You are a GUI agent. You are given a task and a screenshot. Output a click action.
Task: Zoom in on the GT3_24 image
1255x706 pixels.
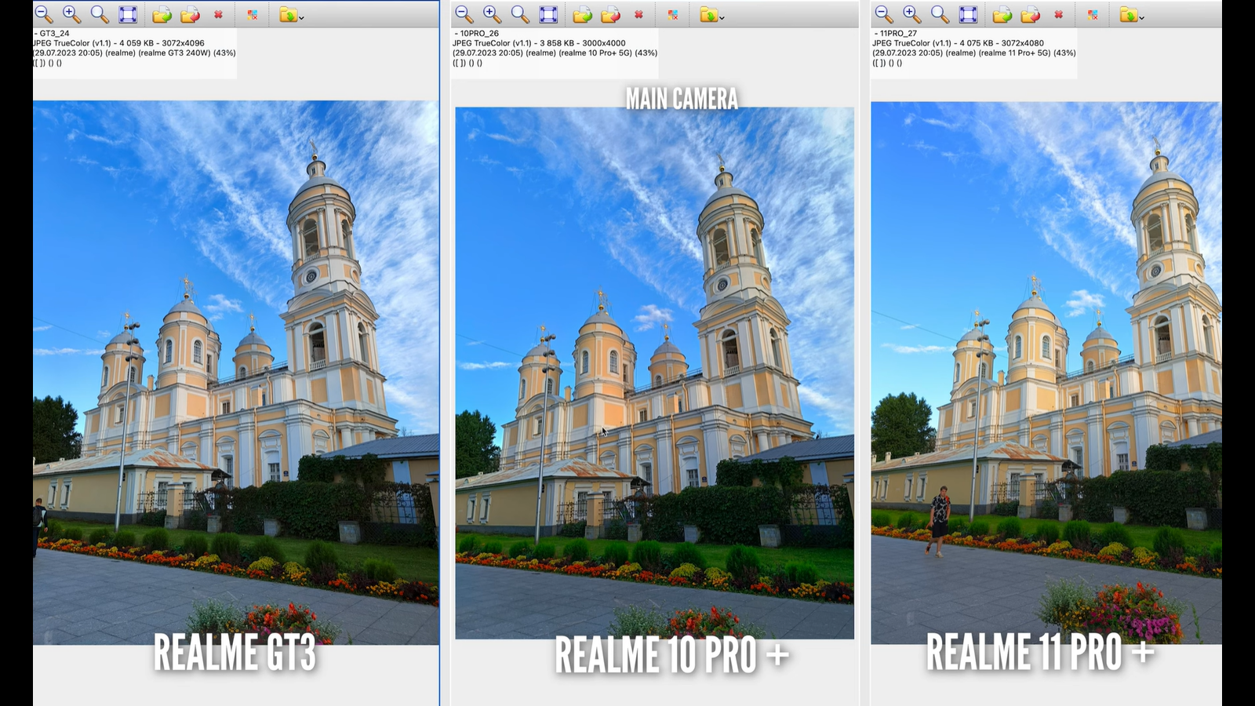coord(71,14)
